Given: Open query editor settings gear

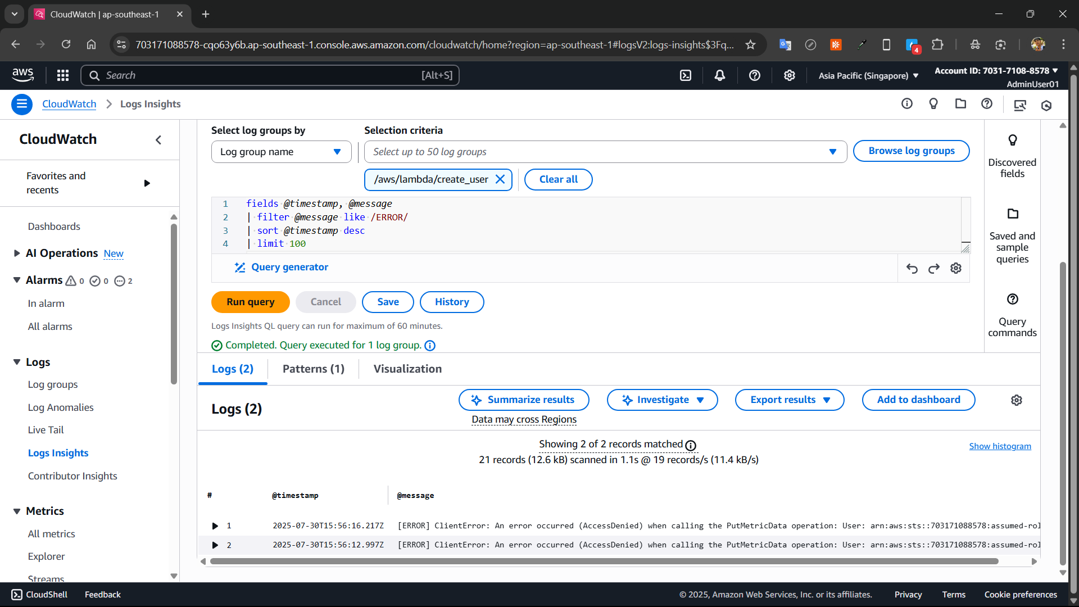Looking at the screenshot, I should (x=956, y=268).
